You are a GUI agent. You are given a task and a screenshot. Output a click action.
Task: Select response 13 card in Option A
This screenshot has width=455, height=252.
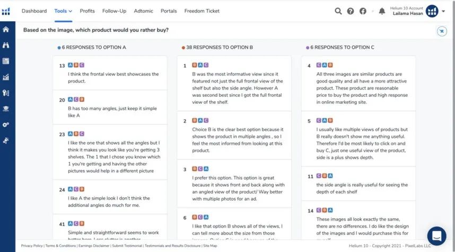tap(110, 73)
